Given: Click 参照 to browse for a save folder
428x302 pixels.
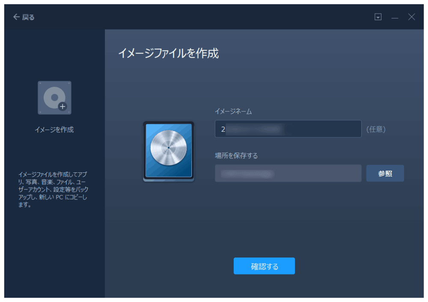Looking at the screenshot, I should pos(385,173).
